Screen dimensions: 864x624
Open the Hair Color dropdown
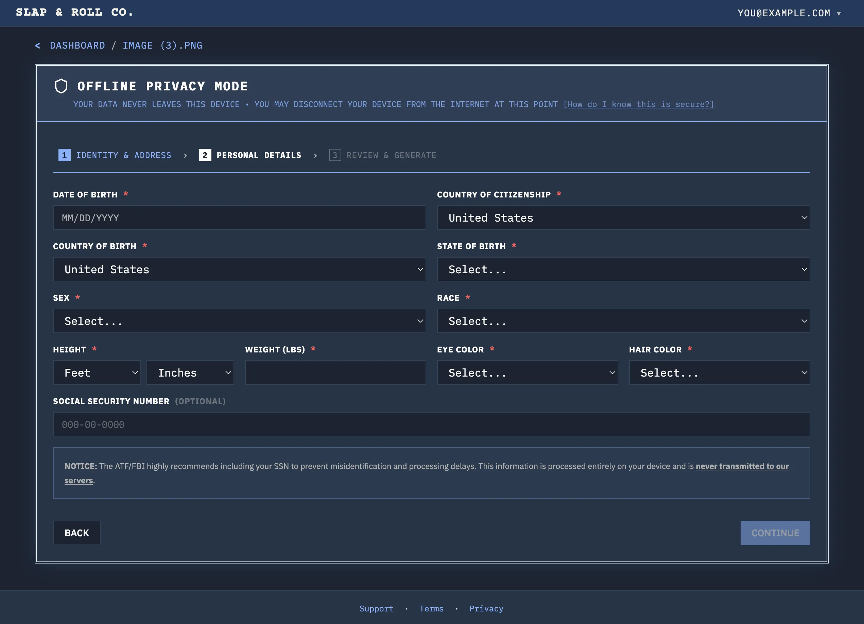[719, 372]
